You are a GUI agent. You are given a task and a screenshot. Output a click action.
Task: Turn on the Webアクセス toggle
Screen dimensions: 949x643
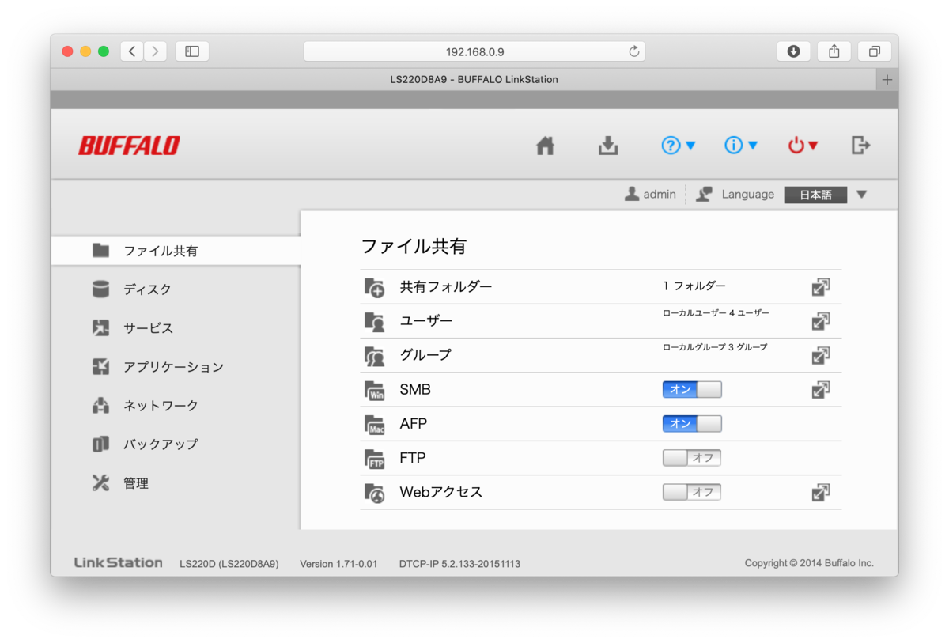point(692,492)
